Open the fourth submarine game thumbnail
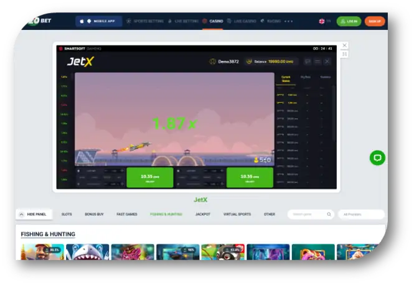 click(177, 252)
